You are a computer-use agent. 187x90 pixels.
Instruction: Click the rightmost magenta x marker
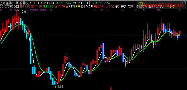point(180,10)
